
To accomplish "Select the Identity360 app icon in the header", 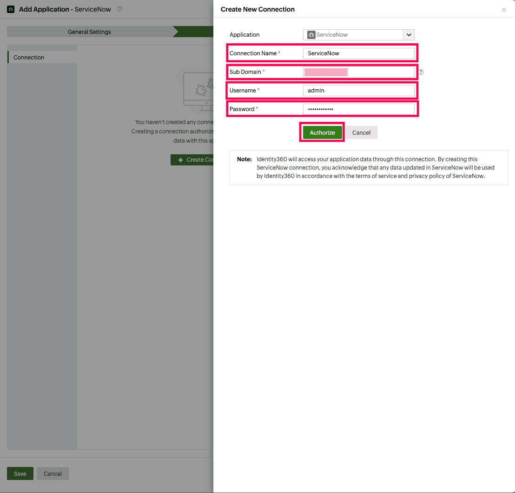I will point(10,9).
